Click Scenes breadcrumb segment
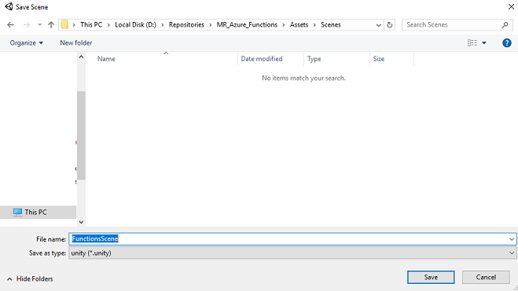This screenshot has width=518, height=291. 331,25
